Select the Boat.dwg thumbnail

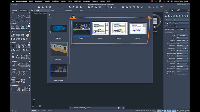coord(59,28)
